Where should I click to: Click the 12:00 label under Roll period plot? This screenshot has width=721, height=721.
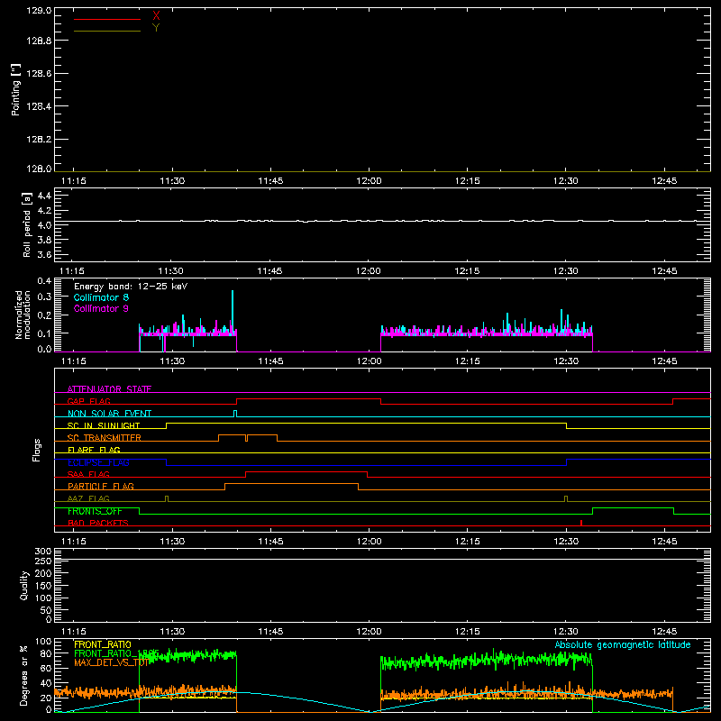(x=369, y=271)
